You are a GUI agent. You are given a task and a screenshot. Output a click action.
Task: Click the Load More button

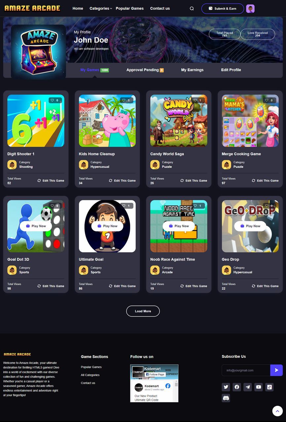coord(143,311)
